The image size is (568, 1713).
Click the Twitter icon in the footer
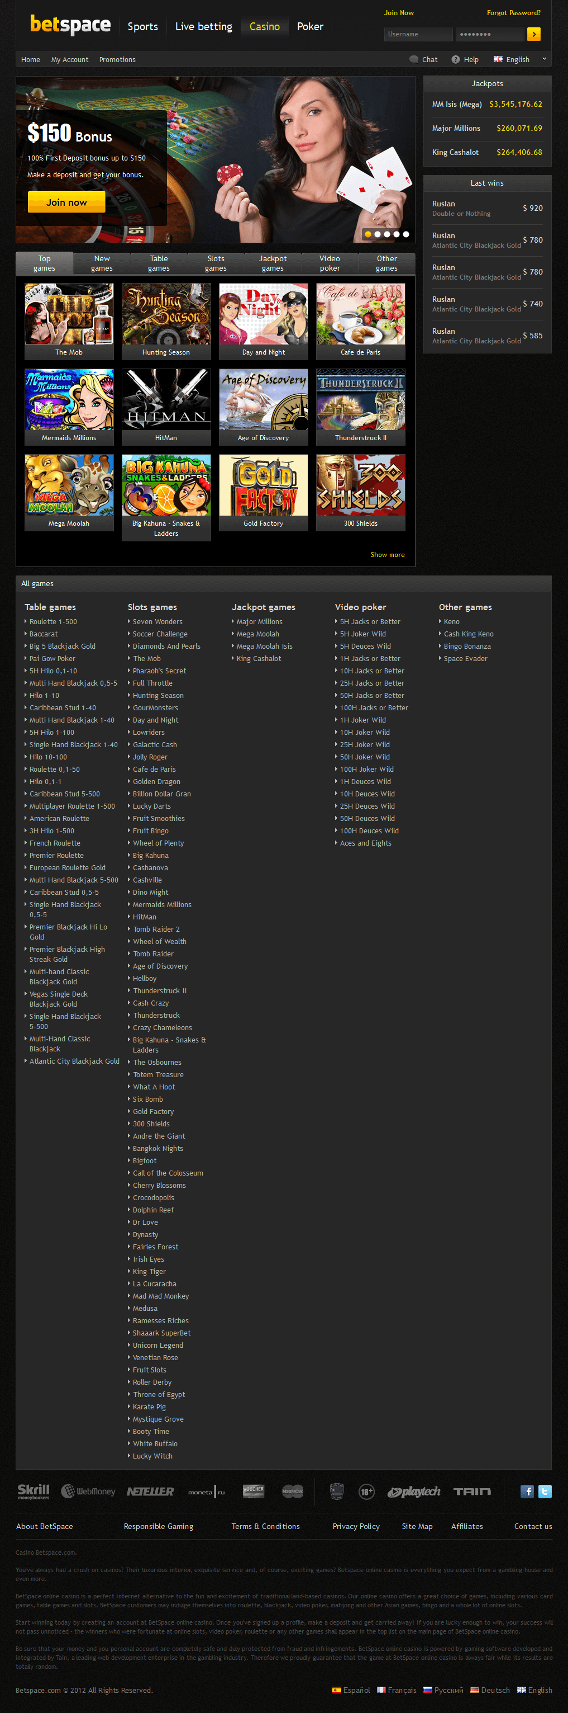(x=545, y=1491)
